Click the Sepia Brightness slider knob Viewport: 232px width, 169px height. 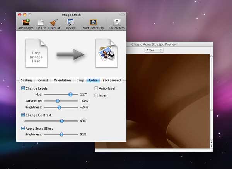61,134
